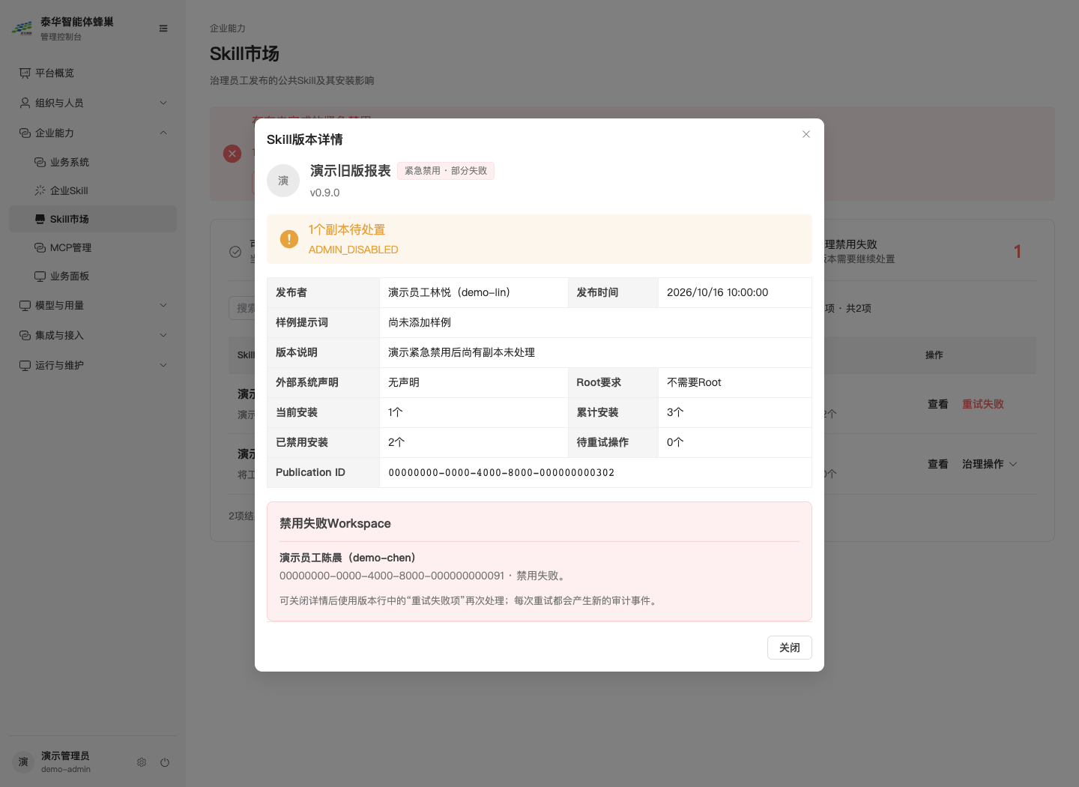Click the 平台概览 icon in sidebar
This screenshot has height=787, width=1079.
(x=25, y=73)
